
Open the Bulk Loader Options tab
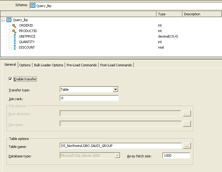tap(49, 65)
